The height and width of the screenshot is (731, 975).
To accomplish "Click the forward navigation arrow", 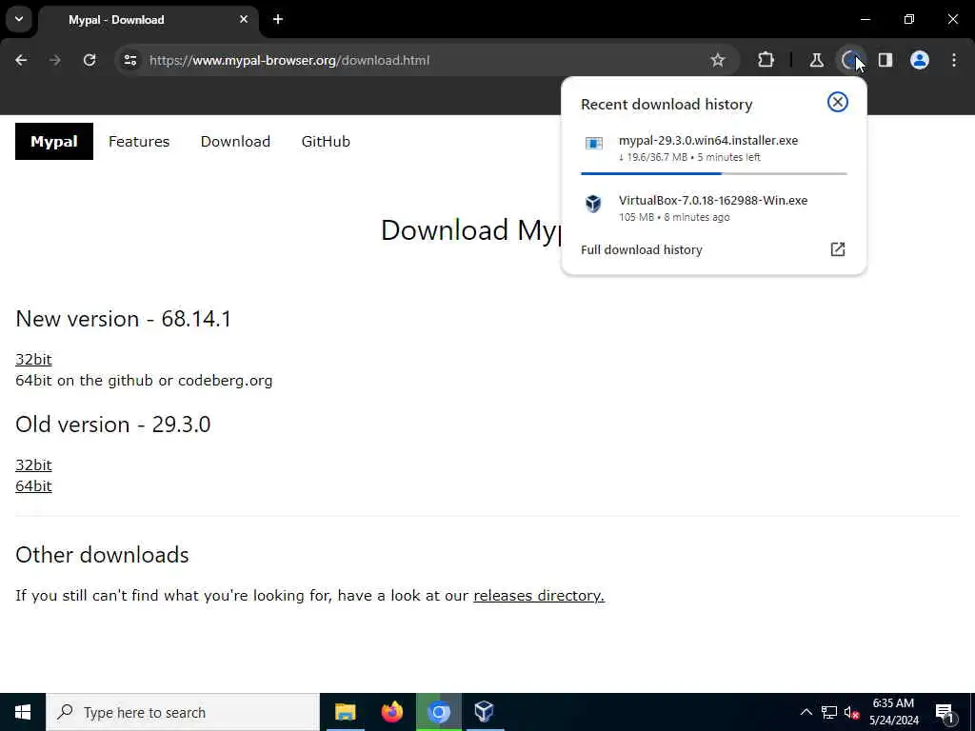I will coord(55,60).
